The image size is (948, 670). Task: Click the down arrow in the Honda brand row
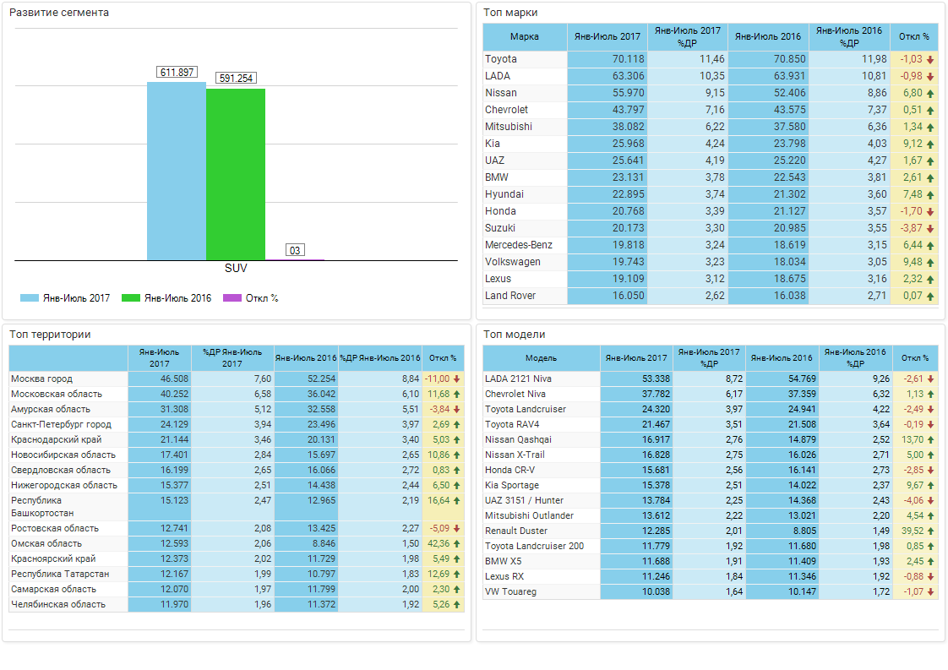(x=930, y=211)
